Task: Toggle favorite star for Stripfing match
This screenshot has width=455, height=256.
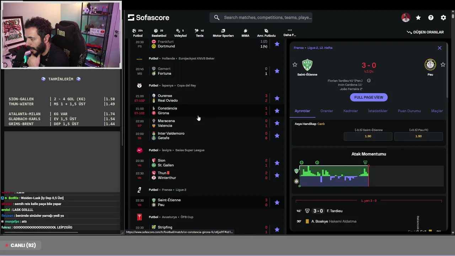Action: click(x=277, y=230)
